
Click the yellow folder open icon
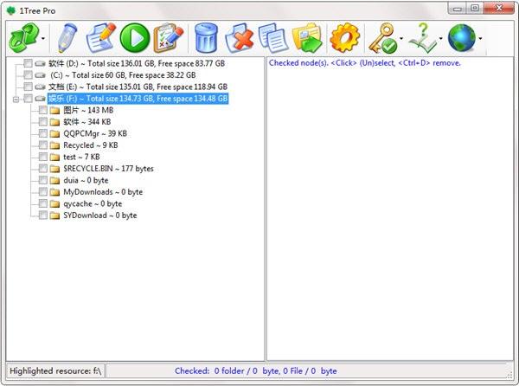pyautogui.click(x=307, y=38)
